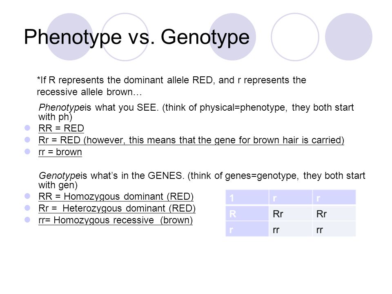Click the 'R' row header in Punnett square
The width and height of the screenshot is (392, 294).
pyautogui.click(x=247, y=213)
